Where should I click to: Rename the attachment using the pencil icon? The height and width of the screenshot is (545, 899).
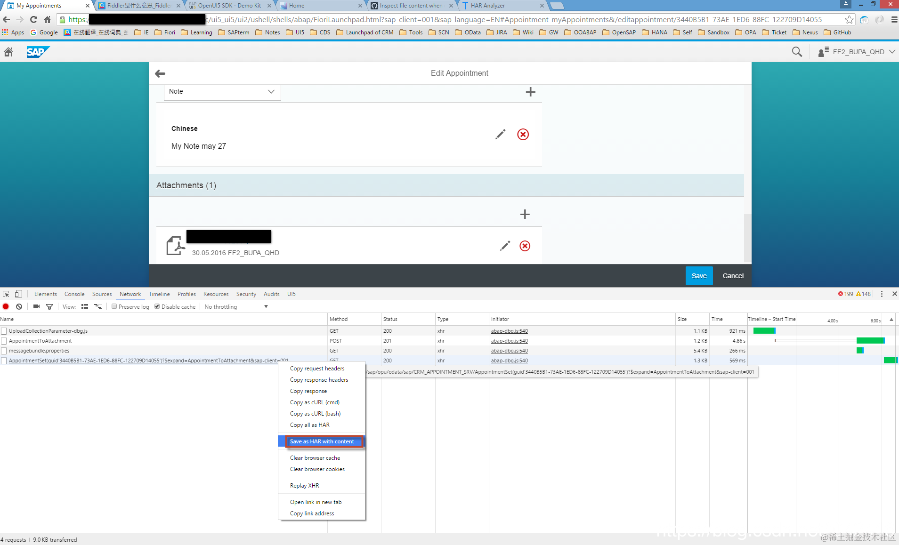click(505, 246)
